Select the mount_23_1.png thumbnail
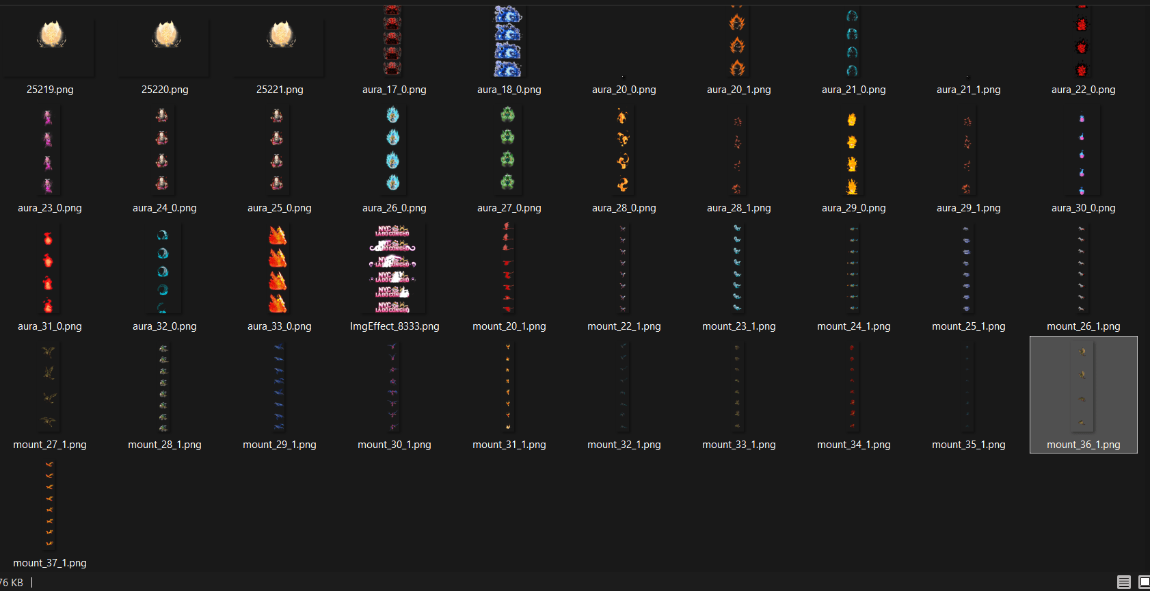Viewport: 1150px width, 591px height. [x=737, y=270]
